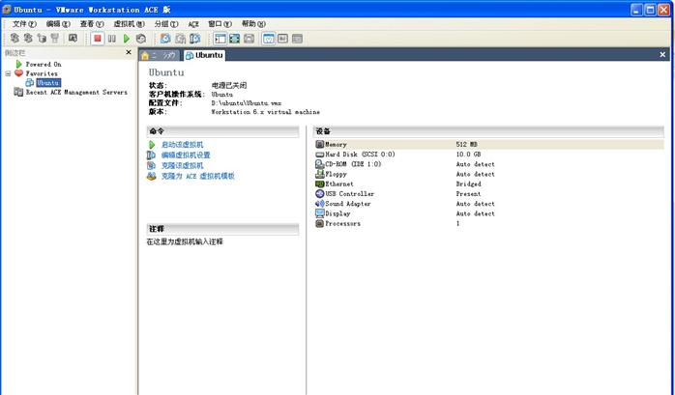Click the reset virtual machine toolbar icon
This screenshot has width=675, height=395.
(x=141, y=39)
